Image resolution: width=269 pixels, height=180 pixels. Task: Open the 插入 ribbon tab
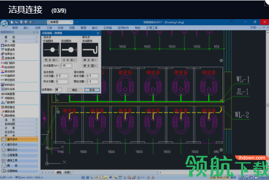(26, 28)
